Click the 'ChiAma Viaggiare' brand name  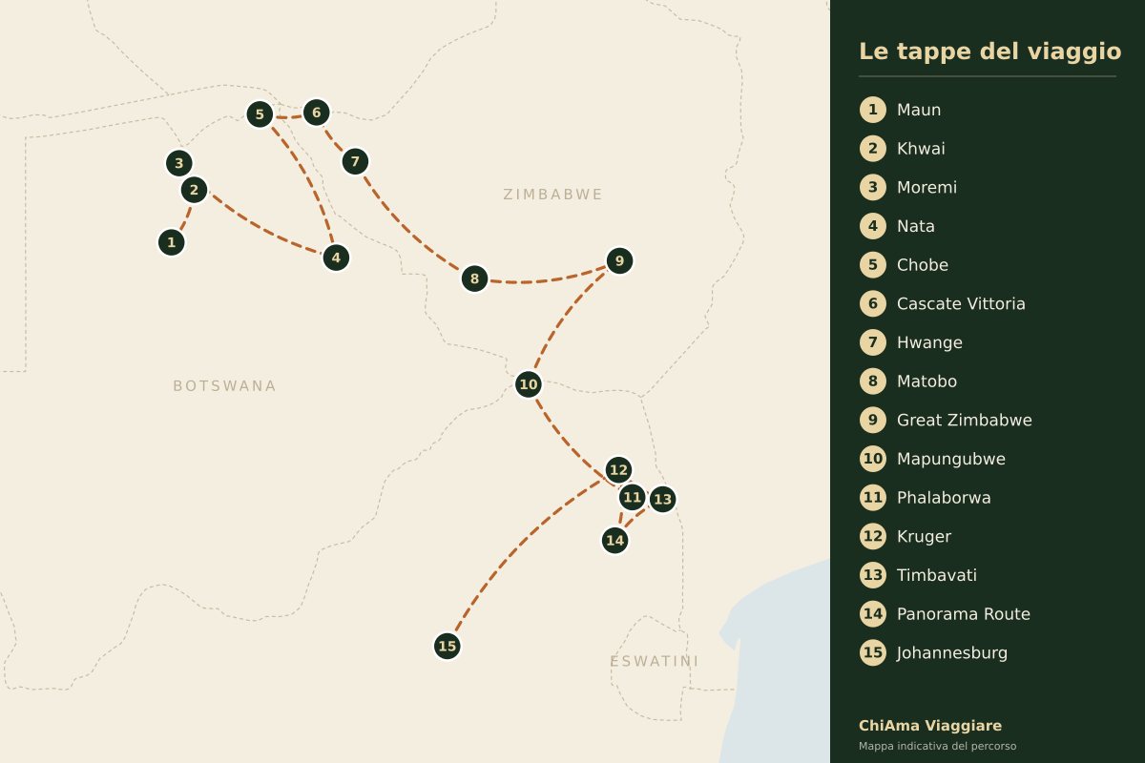(930, 726)
